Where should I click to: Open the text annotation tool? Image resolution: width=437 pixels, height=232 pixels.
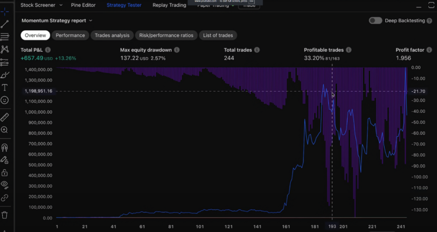pos(5,87)
